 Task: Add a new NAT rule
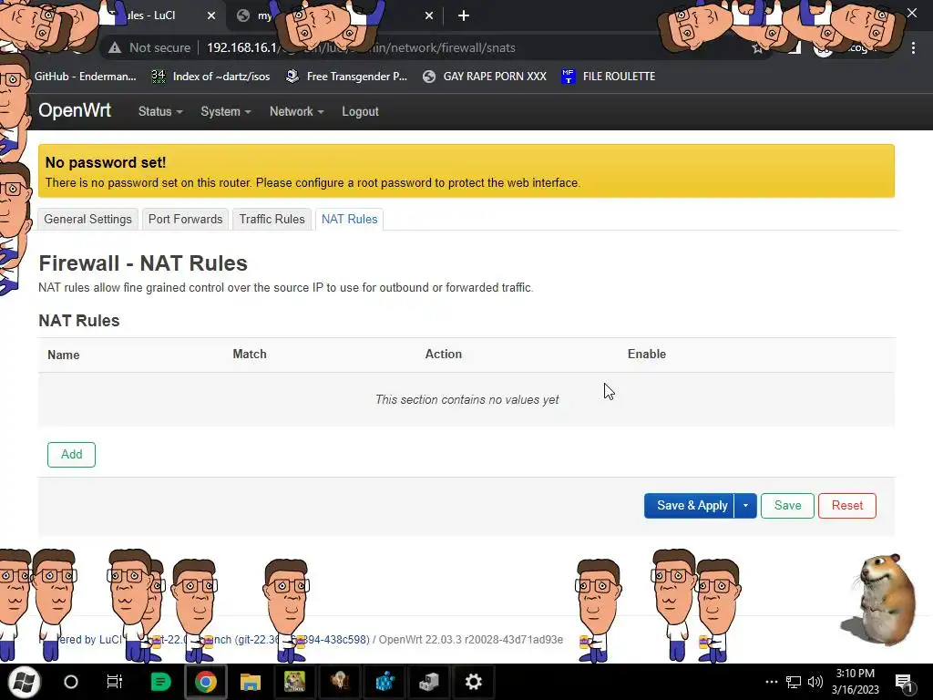click(x=71, y=454)
